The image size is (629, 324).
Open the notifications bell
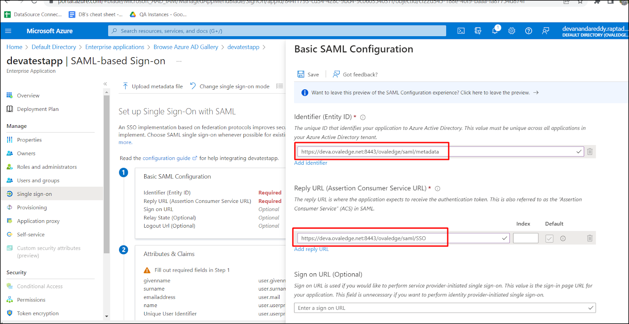[x=495, y=31]
